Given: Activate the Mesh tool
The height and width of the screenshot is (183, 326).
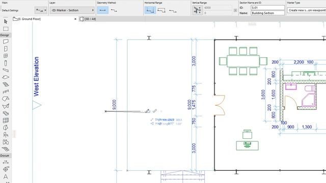Looking at the screenshot, I should pyautogui.click(x=6, y=149).
